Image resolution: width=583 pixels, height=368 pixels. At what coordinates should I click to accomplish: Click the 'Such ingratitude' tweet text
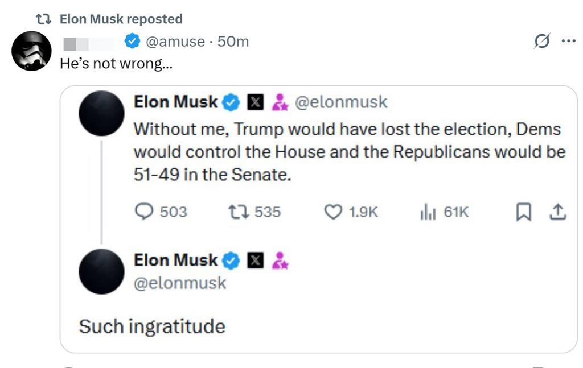(152, 326)
